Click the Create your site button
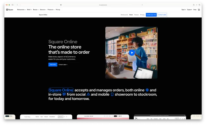This screenshot has height=125, width=206. click(151, 15)
